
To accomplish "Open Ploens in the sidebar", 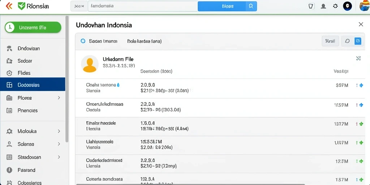I will coord(25,98).
